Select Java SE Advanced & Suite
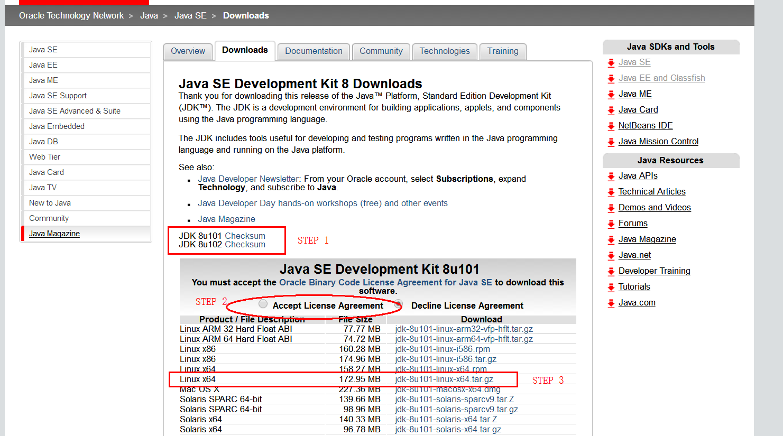The image size is (783, 436). [87, 111]
